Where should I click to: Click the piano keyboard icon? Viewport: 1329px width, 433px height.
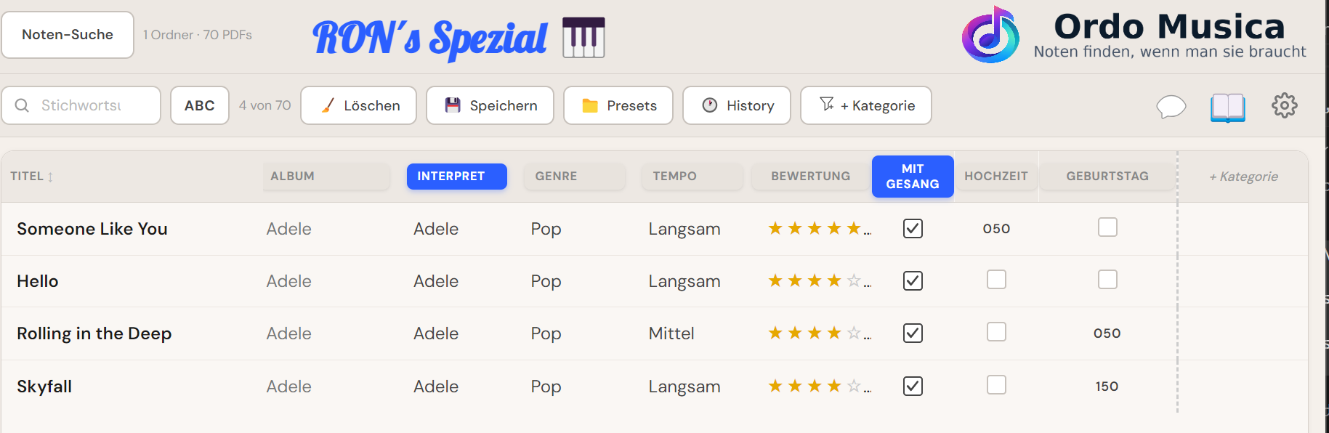click(583, 37)
